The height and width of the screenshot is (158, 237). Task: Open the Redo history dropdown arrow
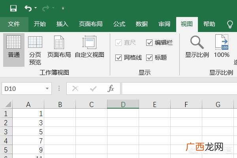point(53,8)
